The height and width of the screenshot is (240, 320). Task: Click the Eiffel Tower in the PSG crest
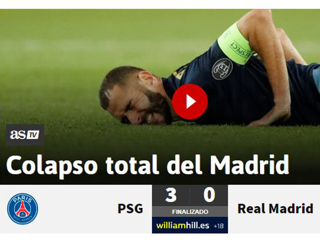[22, 209]
